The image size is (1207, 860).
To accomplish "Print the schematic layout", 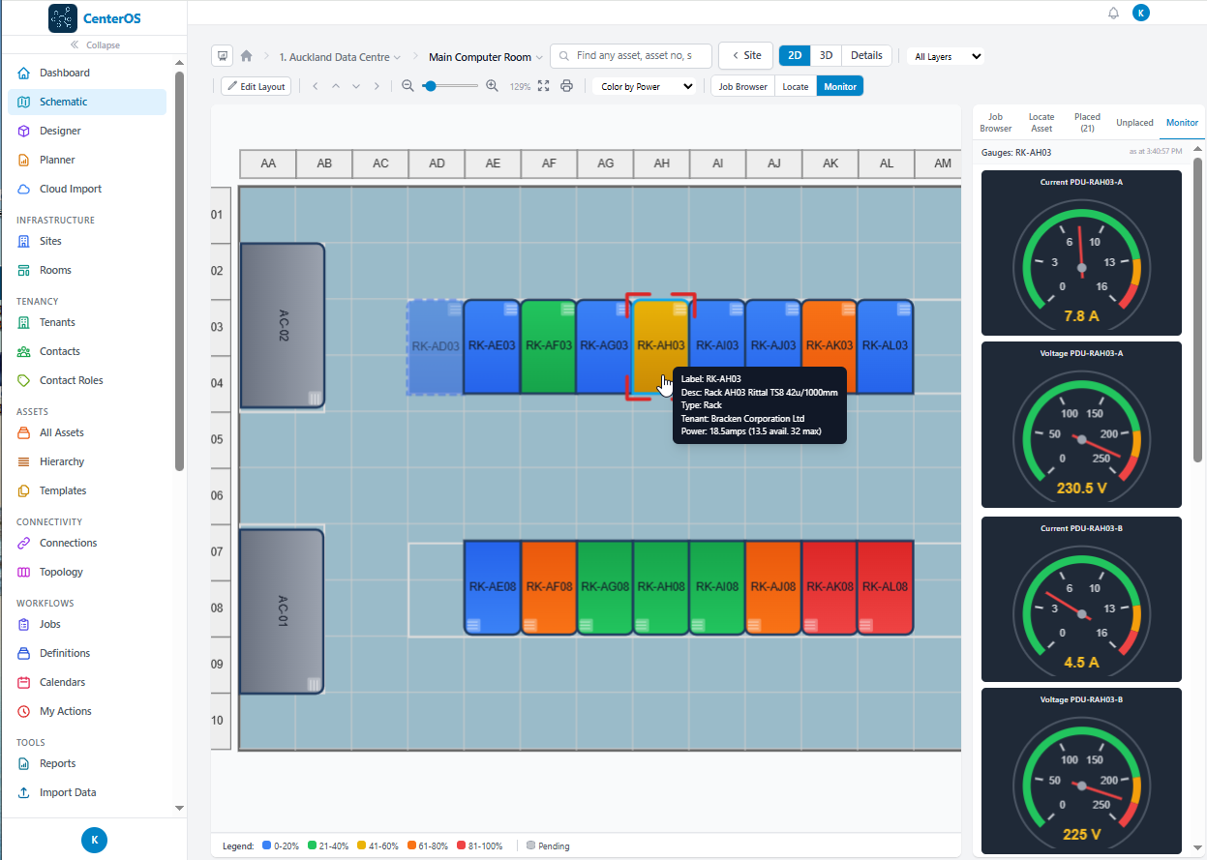I will tap(567, 86).
